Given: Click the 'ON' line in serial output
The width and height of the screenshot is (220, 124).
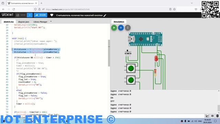Looking at the screenshot, I should pos(112,98).
